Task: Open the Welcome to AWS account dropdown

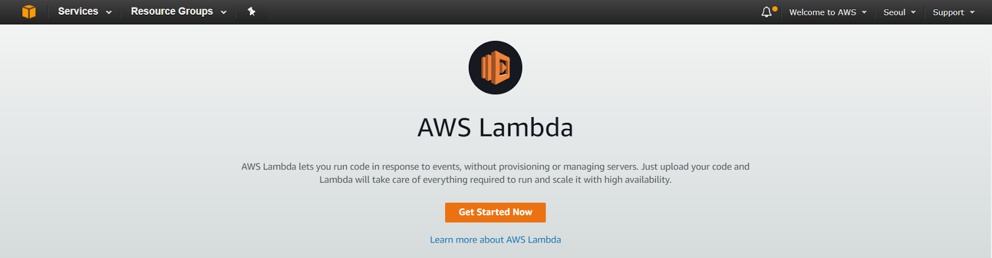Action: 828,12
